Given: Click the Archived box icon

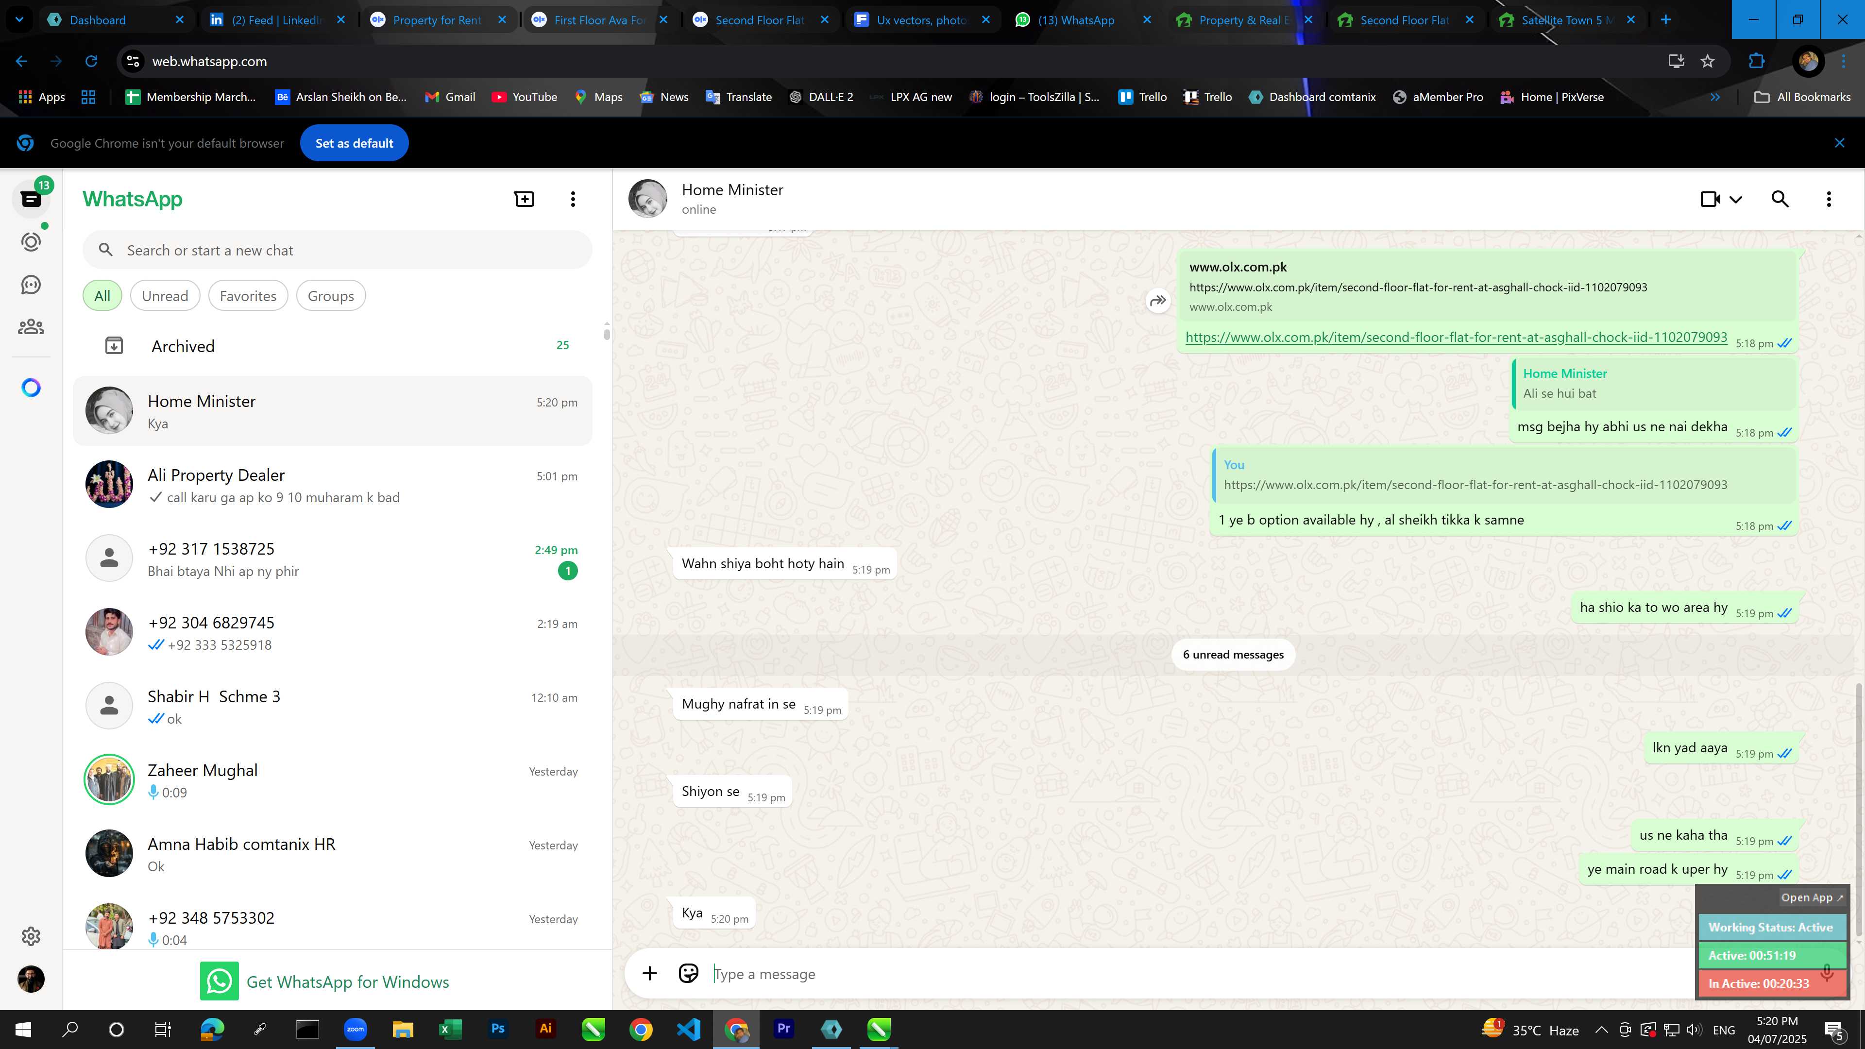Looking at the screenshot, I should [114, 346].
